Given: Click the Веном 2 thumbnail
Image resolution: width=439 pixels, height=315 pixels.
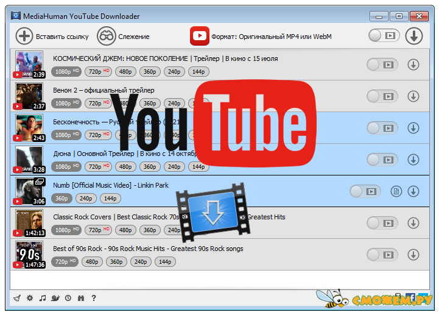Looking at the screenshot, I should coord(29,96).
